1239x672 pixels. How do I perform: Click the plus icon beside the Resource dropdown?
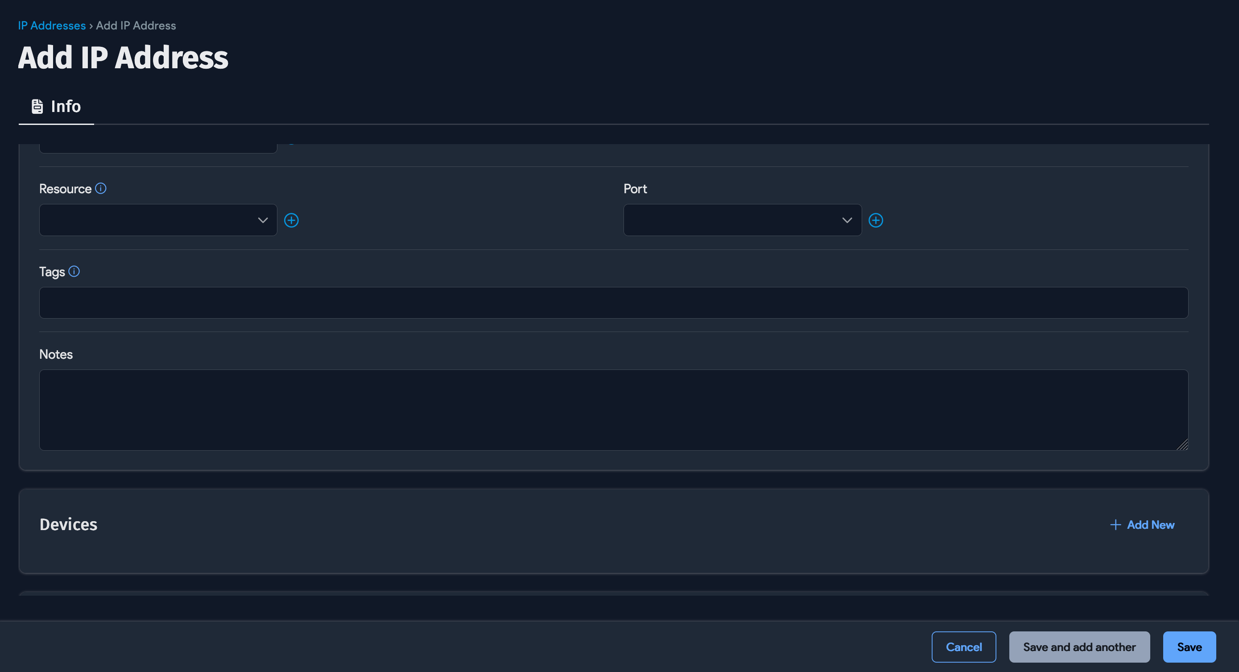[x=292, y=220]
